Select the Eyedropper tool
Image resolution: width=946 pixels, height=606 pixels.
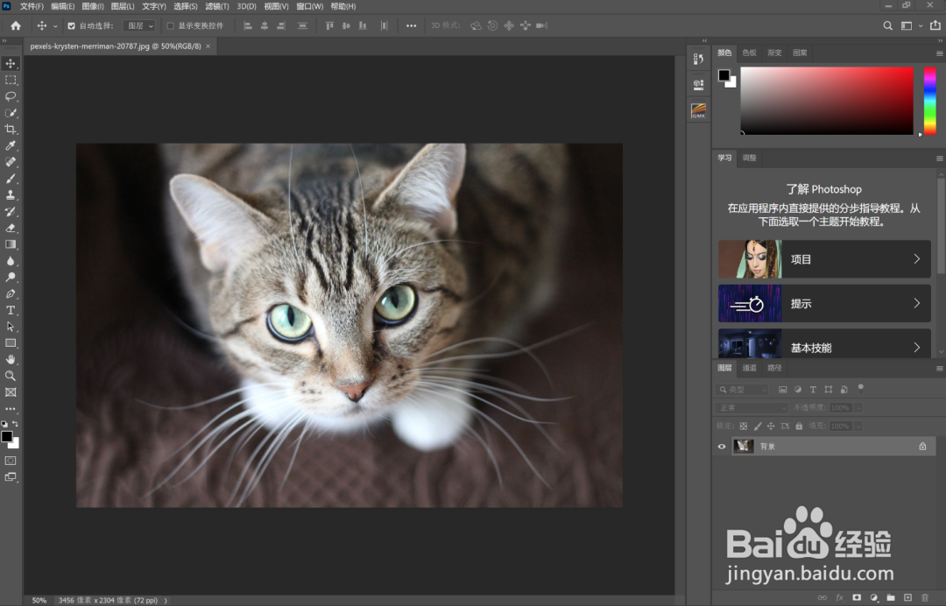[11, 145]
